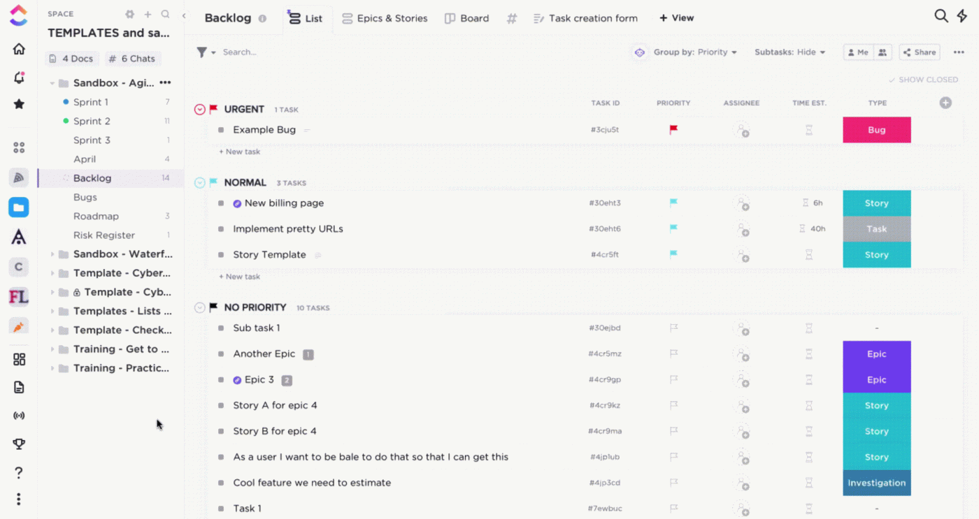
Task: Open global search magnifier top right
Action: coord(941,16)
